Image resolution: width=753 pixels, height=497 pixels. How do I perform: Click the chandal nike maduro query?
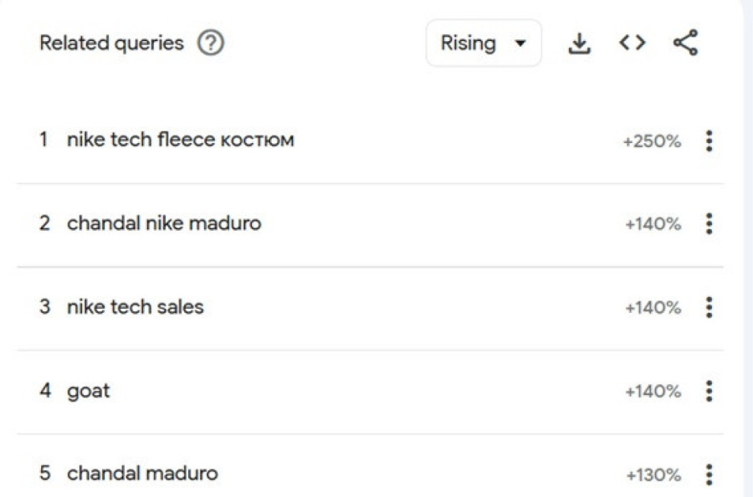coord(164,224)
